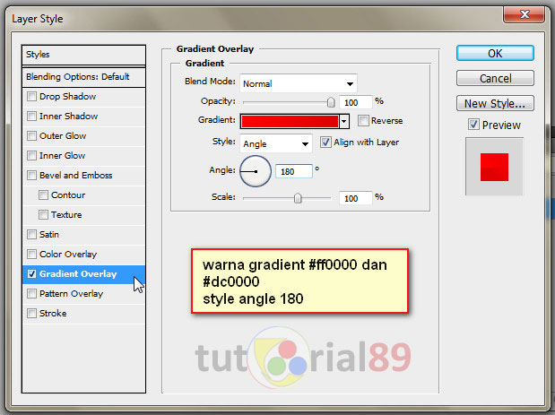Select the Styles panel entry

[83, 55]
